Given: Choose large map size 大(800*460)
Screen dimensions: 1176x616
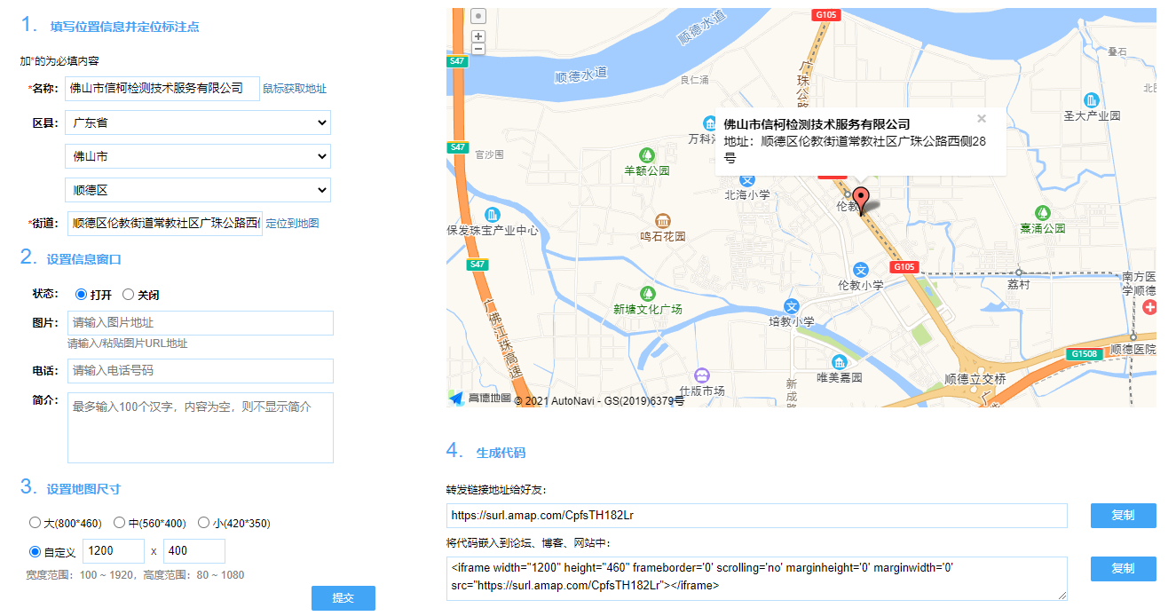Looking at the screenshot, I should tap(36, 523).
